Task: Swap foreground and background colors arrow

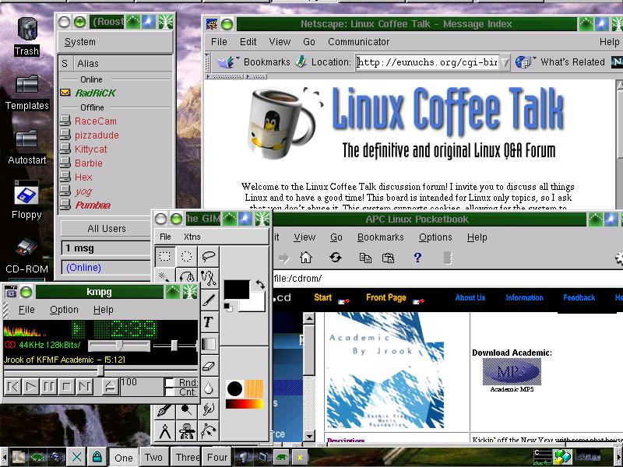Action: click(x=260, y=285)
